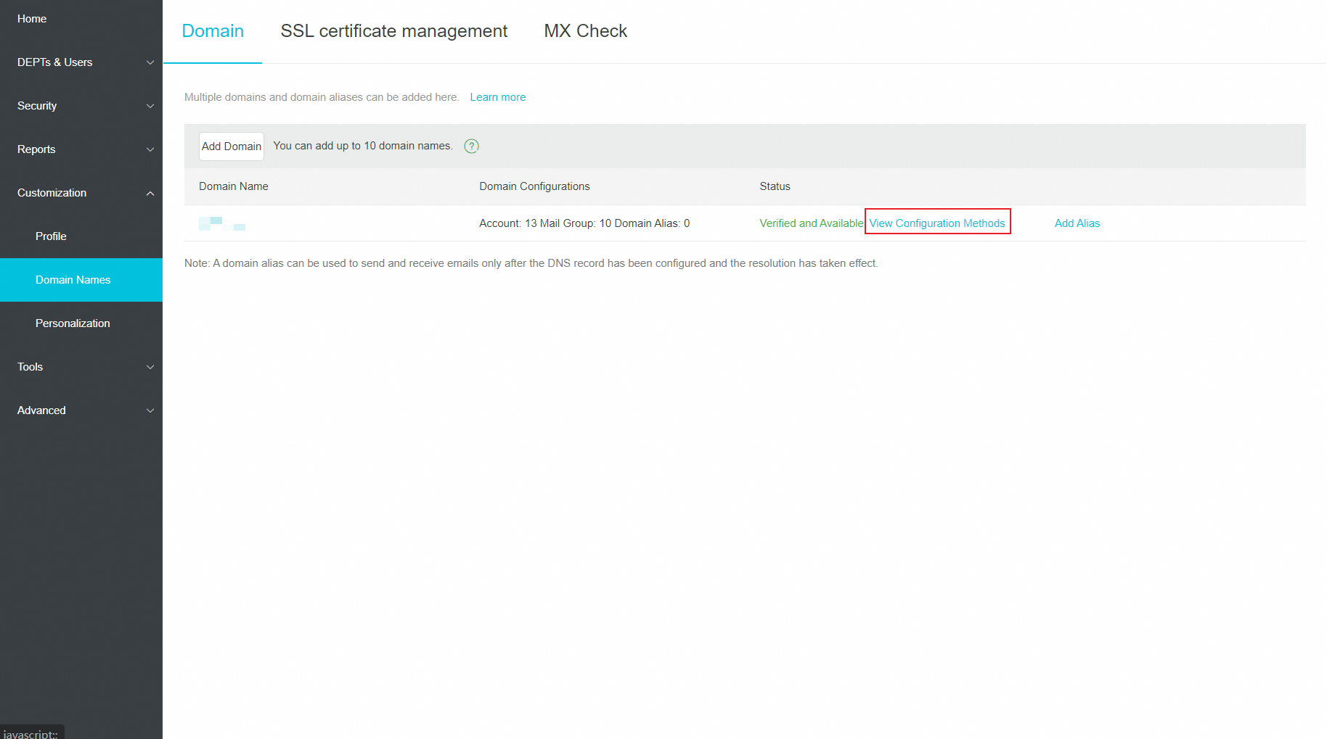
Task: Click the Add Alias link
Action: click(x=1077, y=223)
